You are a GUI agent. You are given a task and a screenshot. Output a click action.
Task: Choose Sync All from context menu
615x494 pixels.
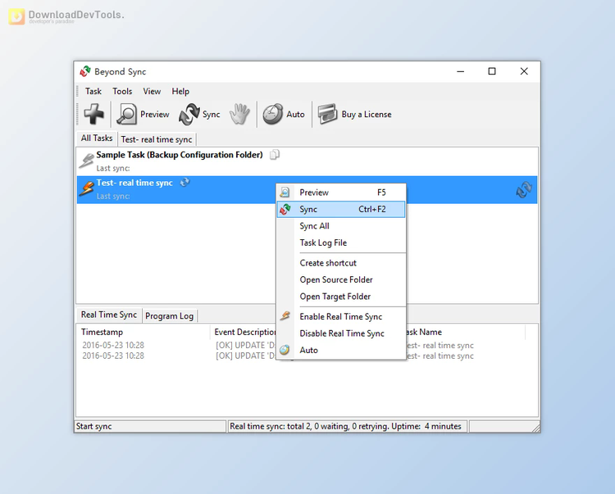341,226
